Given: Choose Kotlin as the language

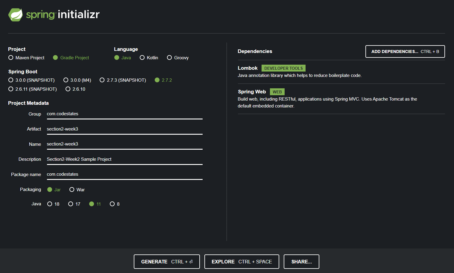Looking at the screenshot, I should tap(149, 57).
